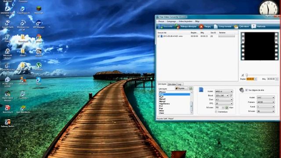
Task: Click the red Vazgeç cancel icon
Action: tap(201, 27)
